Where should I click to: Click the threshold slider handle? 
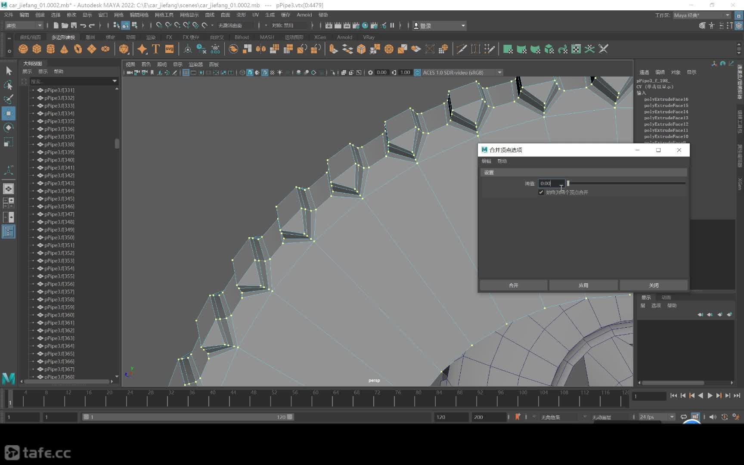(x=568, y=183)
